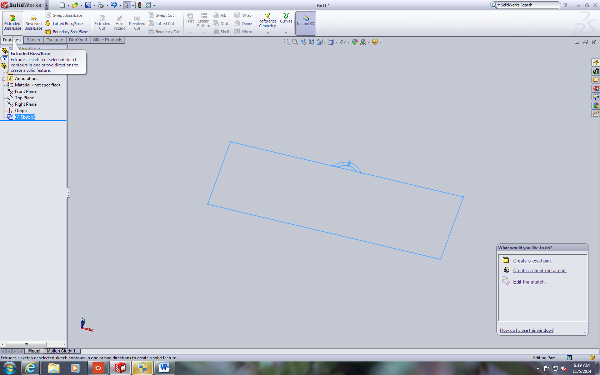
Task: Select Front Plane in the tree
Action: click(26, 91)
